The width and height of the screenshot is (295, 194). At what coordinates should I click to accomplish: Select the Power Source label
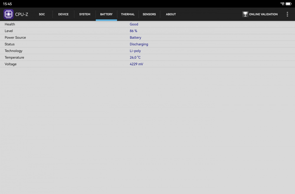click(15, 38)
